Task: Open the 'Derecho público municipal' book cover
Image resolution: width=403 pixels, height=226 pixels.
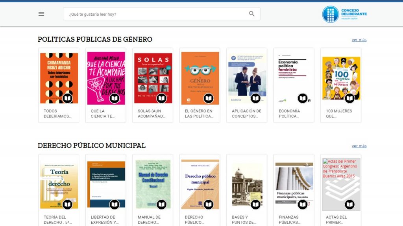Action: click(200, 184)
